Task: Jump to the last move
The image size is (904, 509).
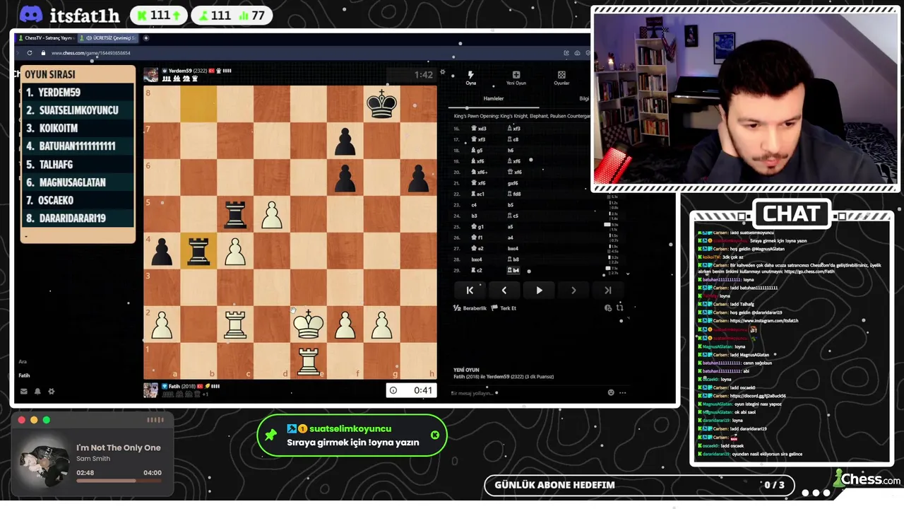Action: [x=607, y=290]
